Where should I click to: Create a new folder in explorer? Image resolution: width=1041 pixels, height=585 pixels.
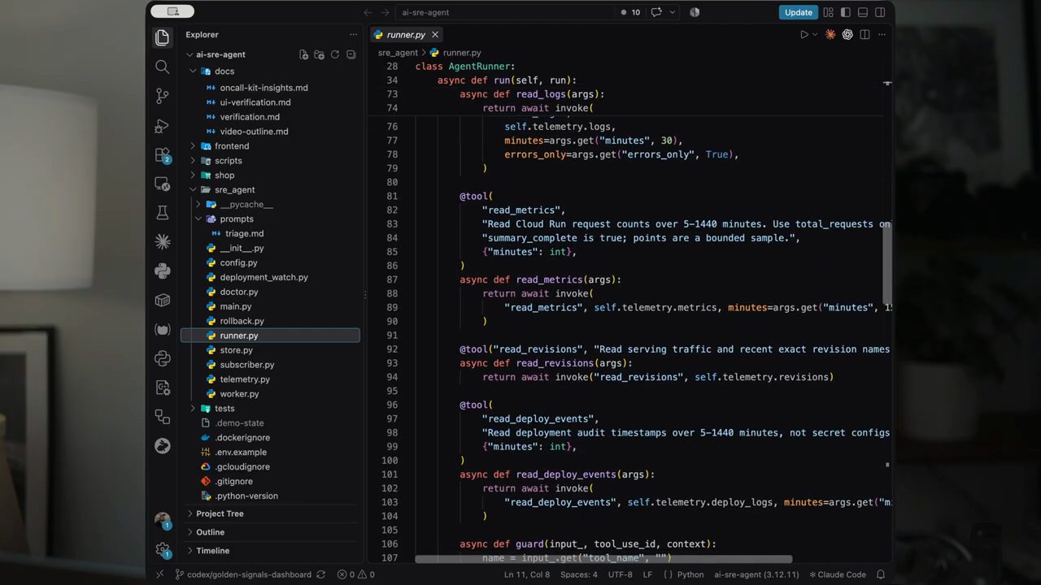(x=319, y=54)
